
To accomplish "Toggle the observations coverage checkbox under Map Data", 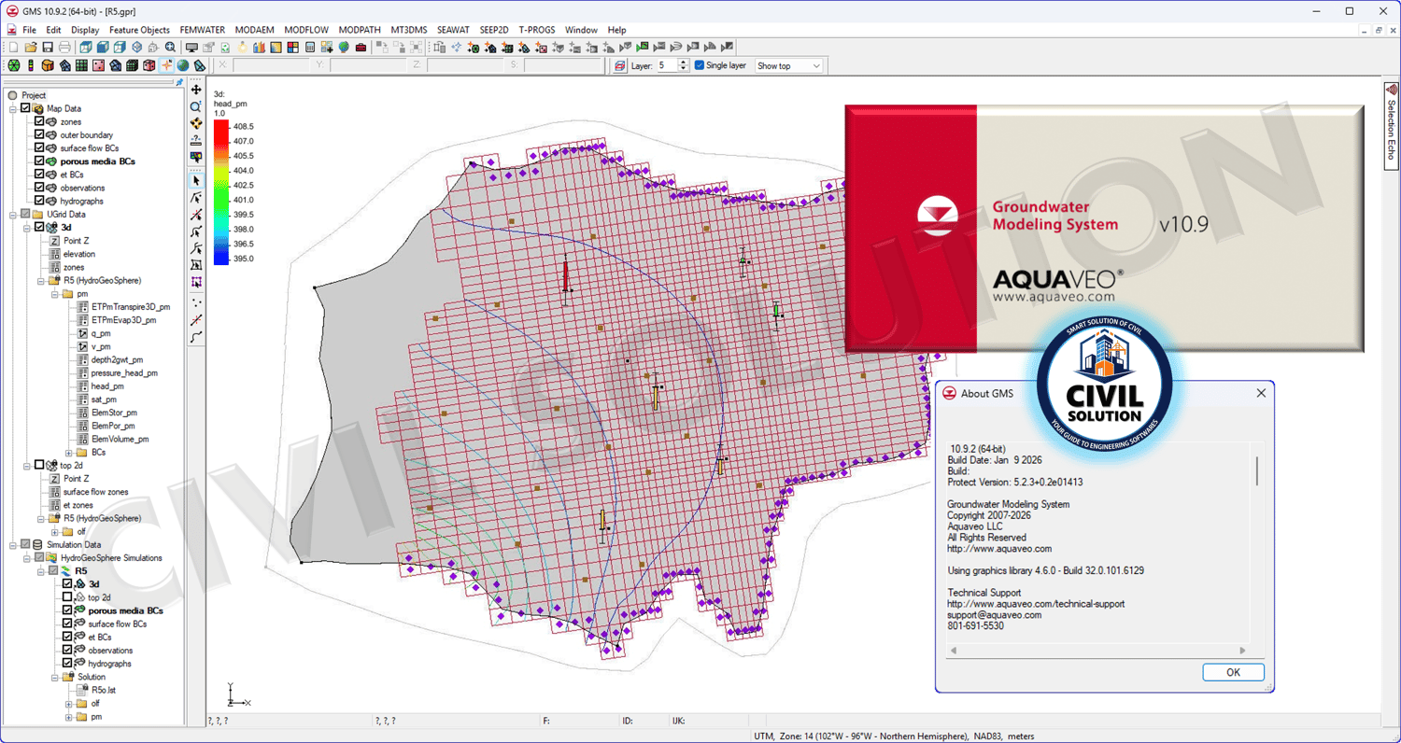I will 39,188.
